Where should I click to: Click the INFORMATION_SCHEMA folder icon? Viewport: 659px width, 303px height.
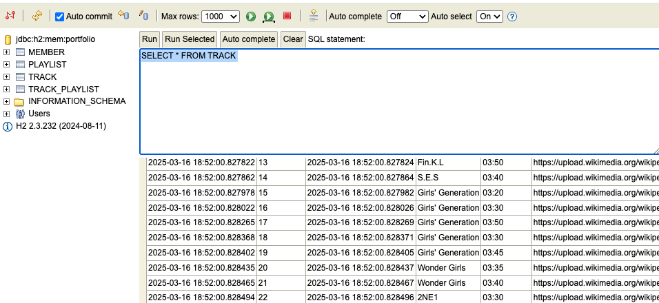click(x=19, y=101)
